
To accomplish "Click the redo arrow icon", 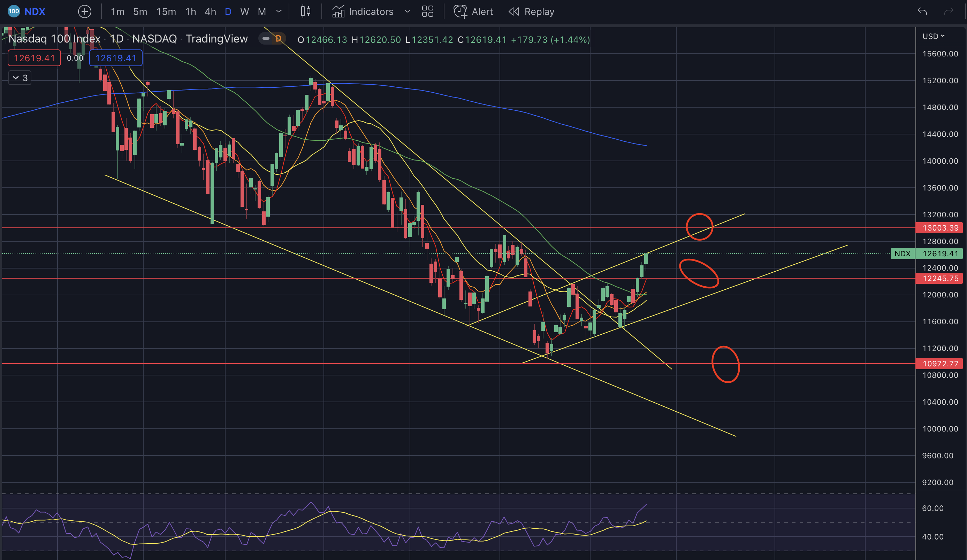I will [x=949, y=11].
